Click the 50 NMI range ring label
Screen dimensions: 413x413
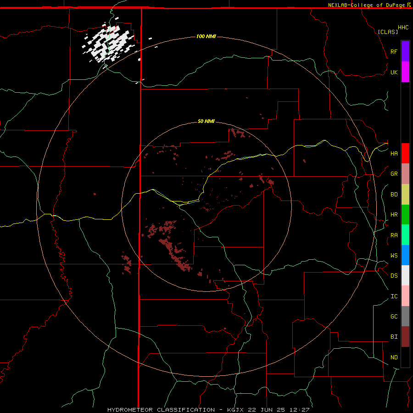pos(206,122)
